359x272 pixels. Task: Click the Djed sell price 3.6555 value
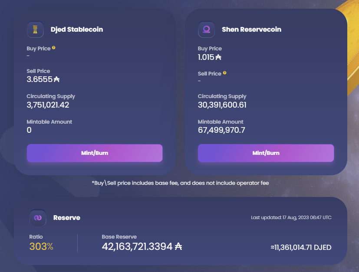click(43, 79)
